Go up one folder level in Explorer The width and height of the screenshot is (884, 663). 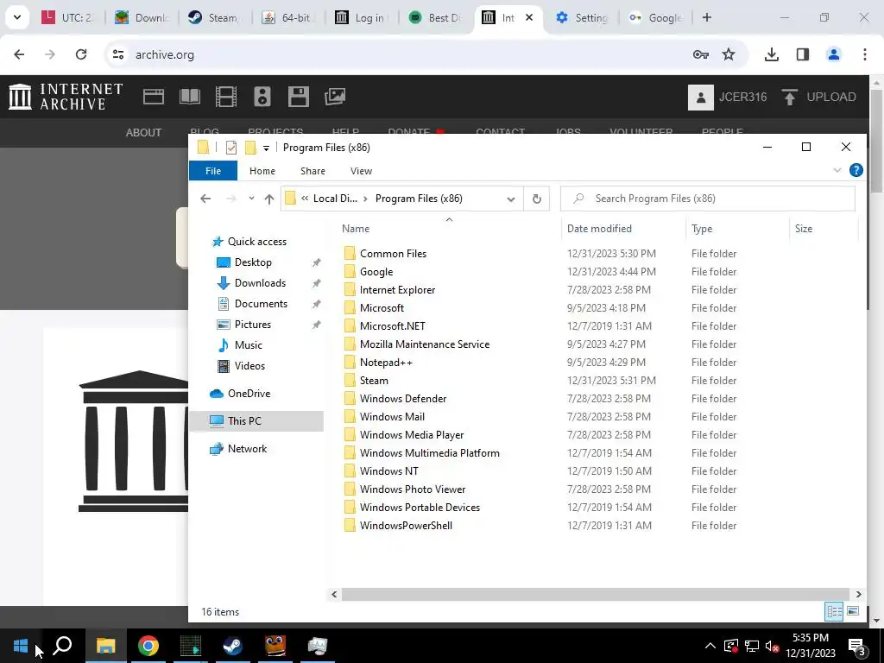point(269,199)
